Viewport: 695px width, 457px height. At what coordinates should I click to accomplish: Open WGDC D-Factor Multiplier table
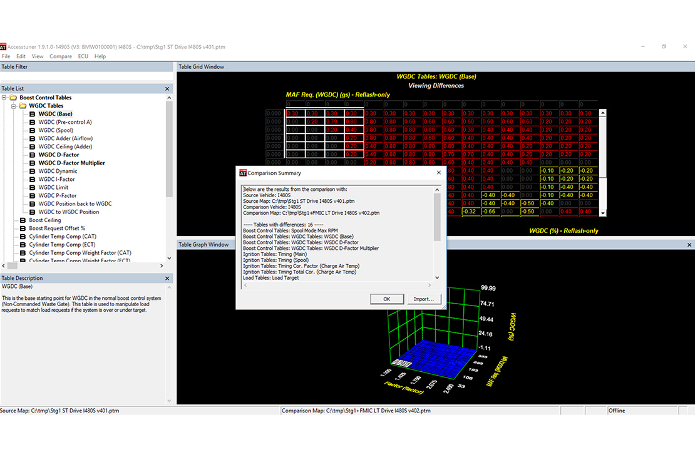(x=71, y=163)
